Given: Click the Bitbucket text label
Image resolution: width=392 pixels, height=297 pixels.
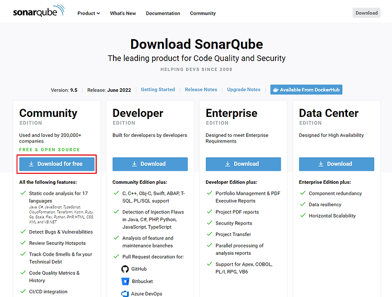Looking at the screenshot, I should click(x=142, y=281).
